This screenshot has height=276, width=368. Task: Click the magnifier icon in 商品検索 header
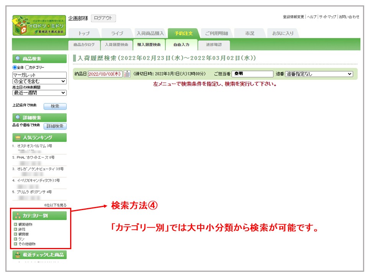point(18,59)
